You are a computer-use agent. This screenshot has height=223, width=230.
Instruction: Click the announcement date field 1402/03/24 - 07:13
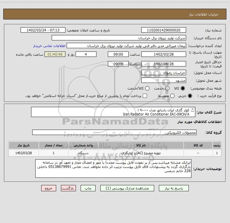pos(43,30)
